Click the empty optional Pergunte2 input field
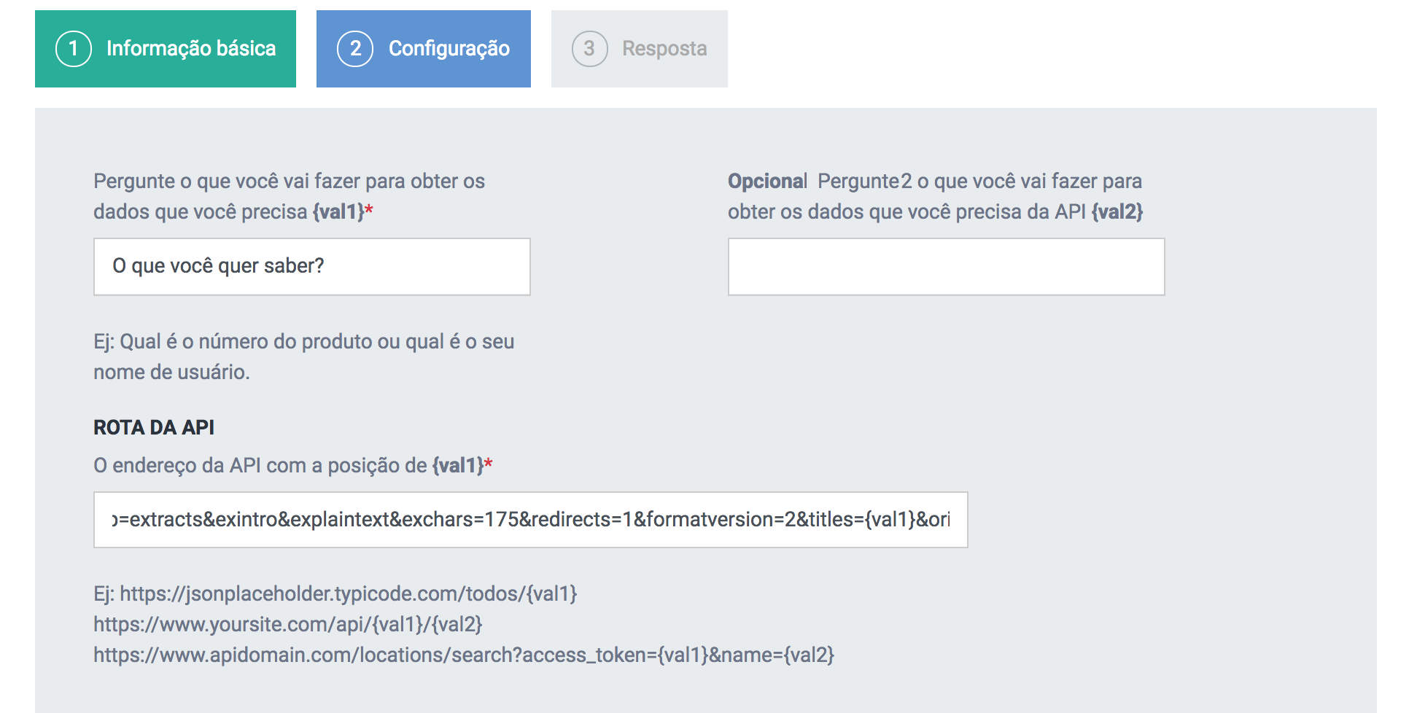1409x713 pixels. click(x=947, y=267)
